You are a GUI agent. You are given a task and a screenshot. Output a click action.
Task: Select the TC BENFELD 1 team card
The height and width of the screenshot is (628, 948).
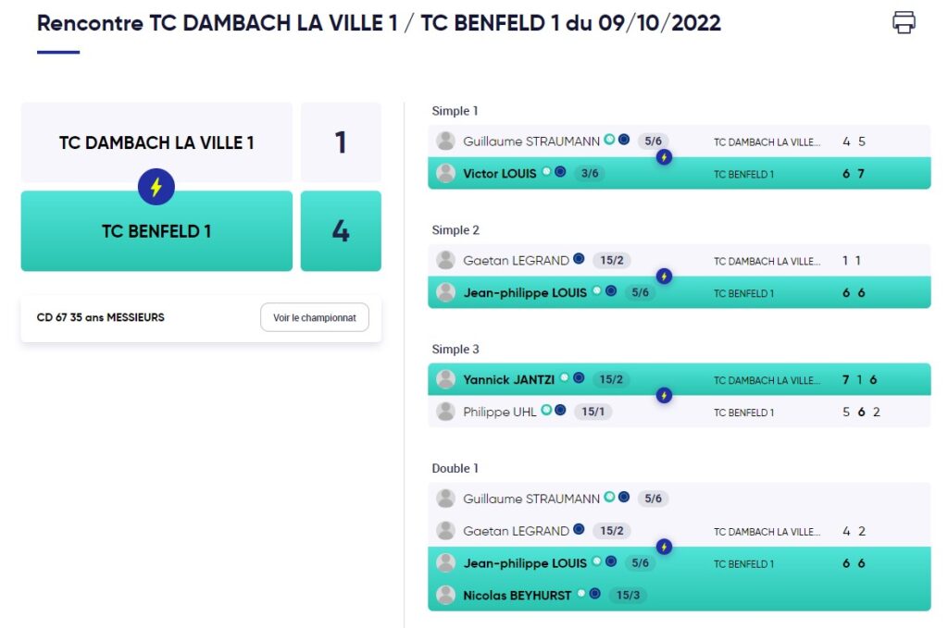(156, 231)
